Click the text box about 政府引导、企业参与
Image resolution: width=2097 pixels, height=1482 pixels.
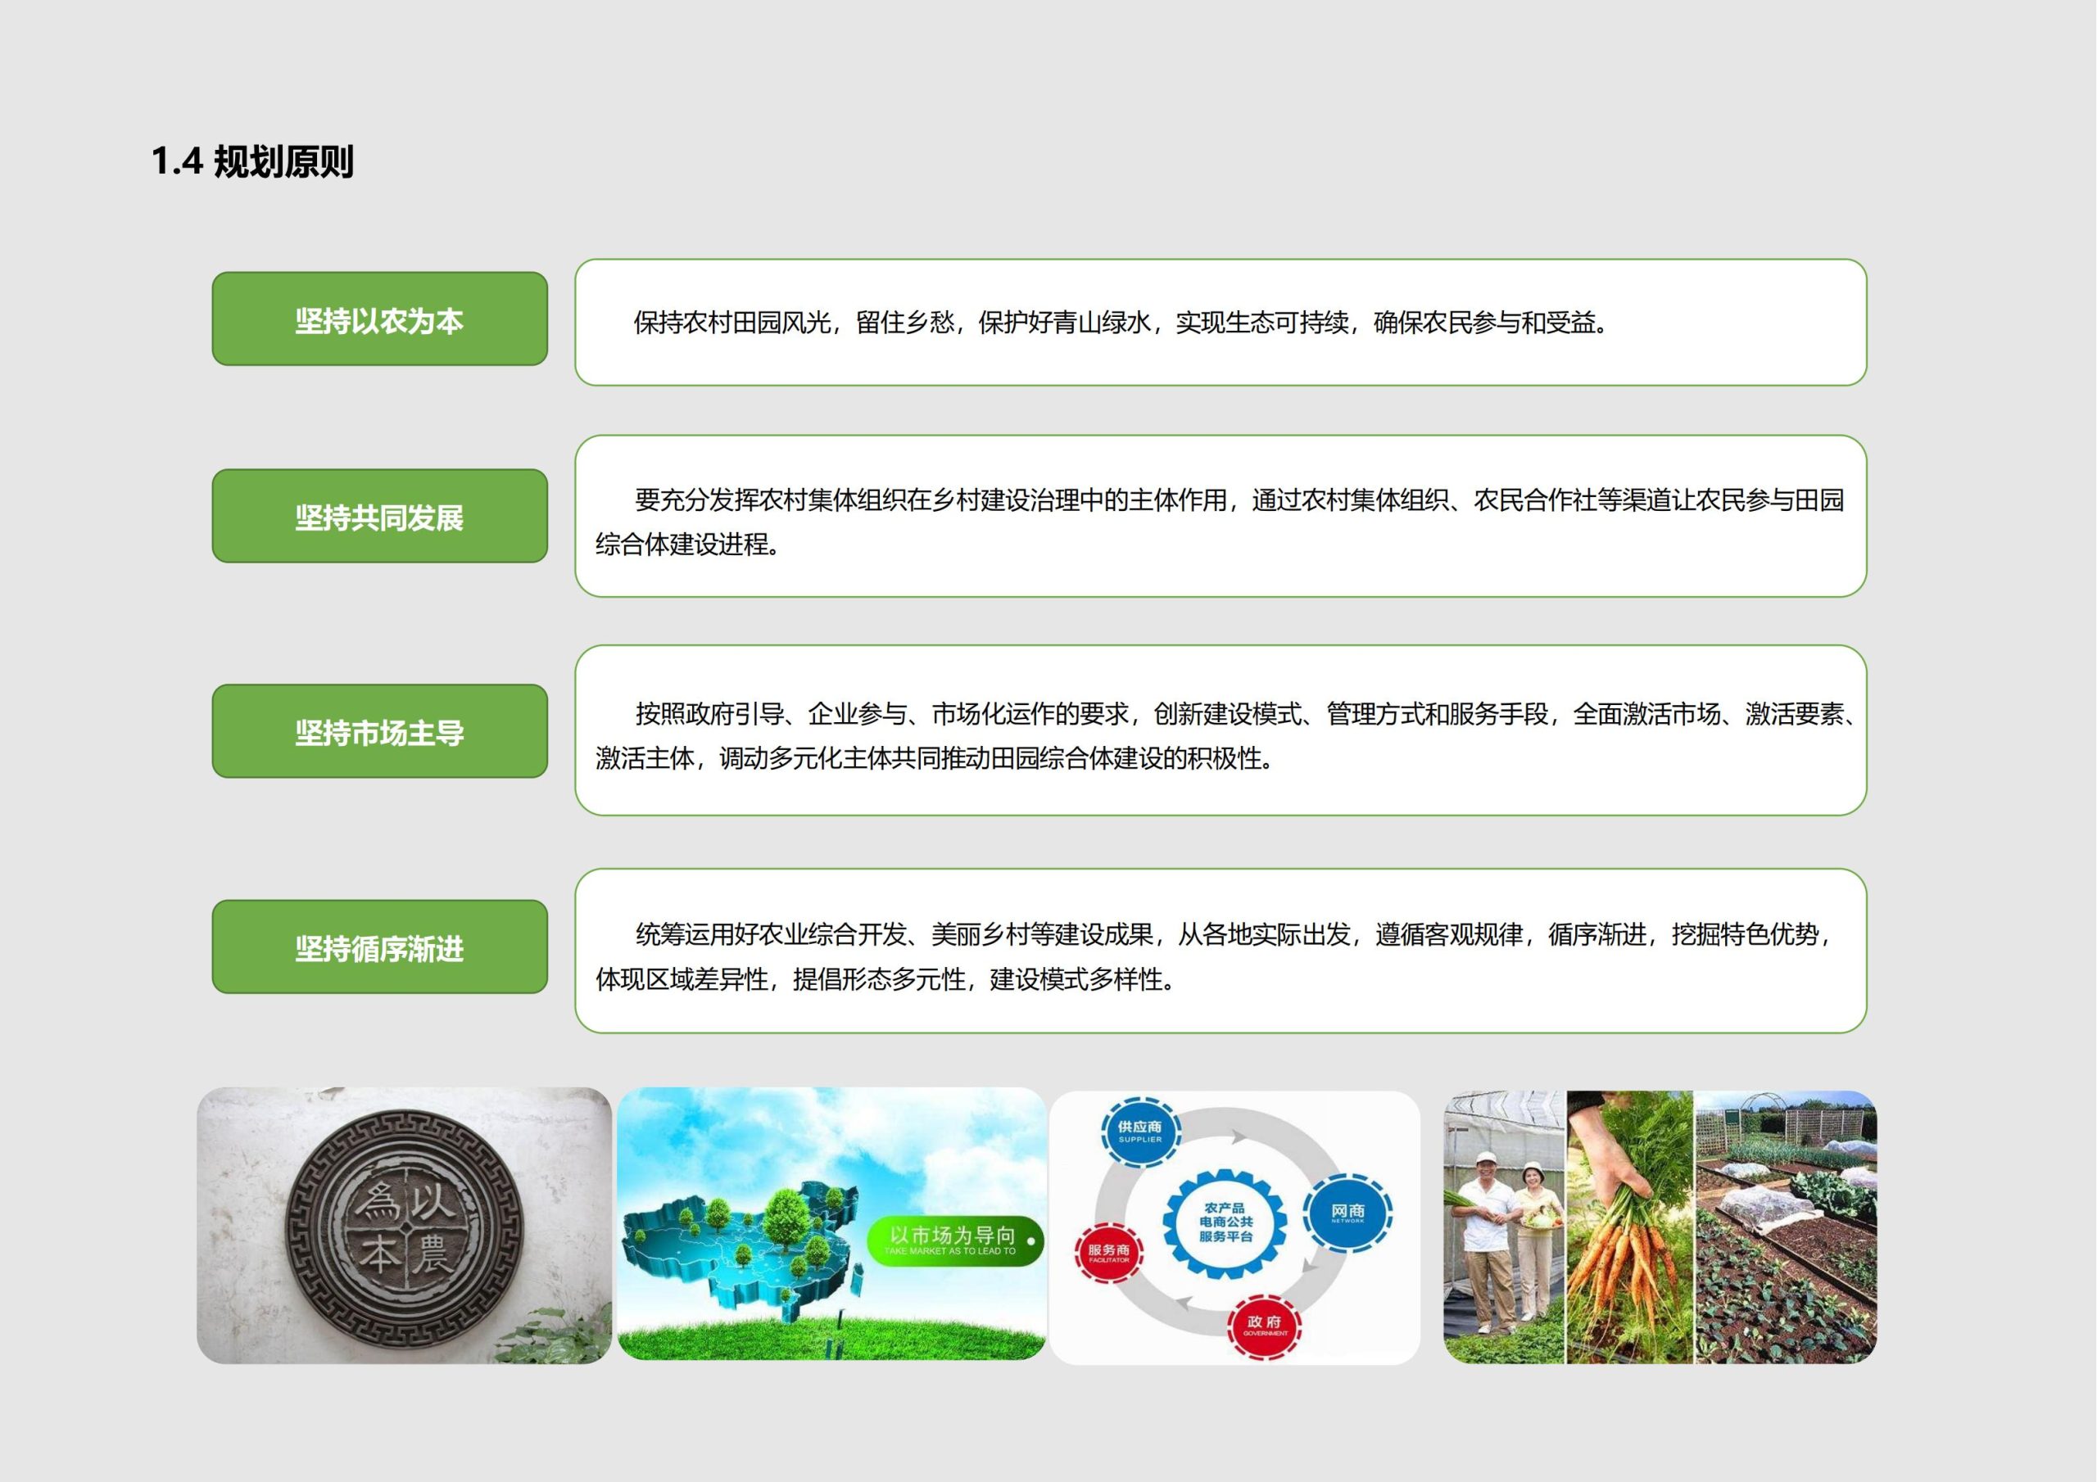point(1221,730)
